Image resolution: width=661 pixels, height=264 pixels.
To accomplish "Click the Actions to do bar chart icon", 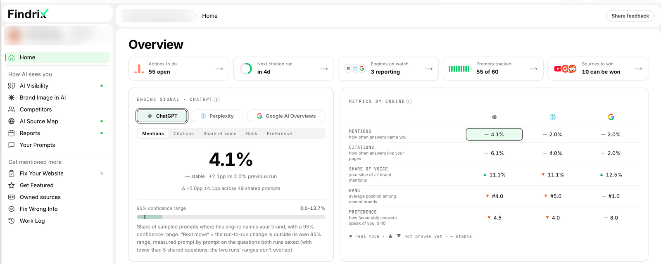I will point(139,69).
